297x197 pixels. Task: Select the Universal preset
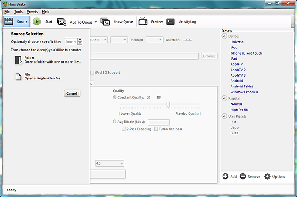[237, 42]
